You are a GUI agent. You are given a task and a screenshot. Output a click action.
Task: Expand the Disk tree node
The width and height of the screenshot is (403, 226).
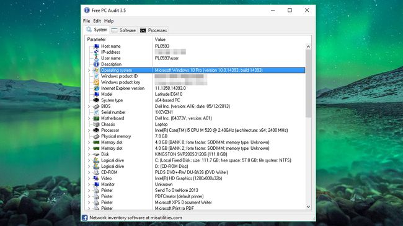pyautogui.click(x=89, y=154)
